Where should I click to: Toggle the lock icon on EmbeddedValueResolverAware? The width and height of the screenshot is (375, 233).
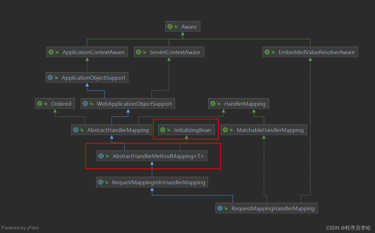pos(273,52)
